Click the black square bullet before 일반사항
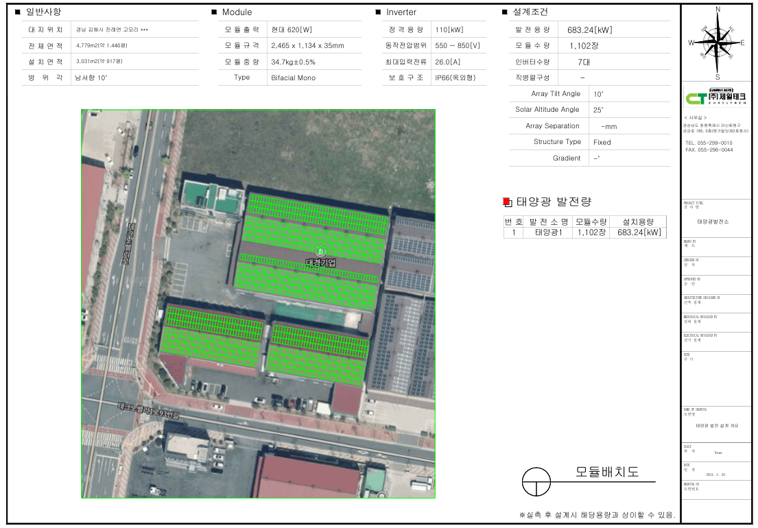 [18, 12]
